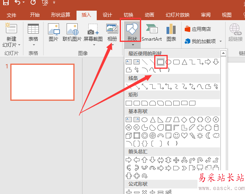Select the octagon shape in 基本形状
This screenshot has height=194, width=245.
(x=216, y=120)
